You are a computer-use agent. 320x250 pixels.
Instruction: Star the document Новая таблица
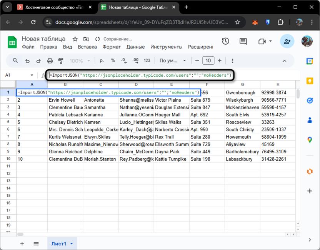75,39
